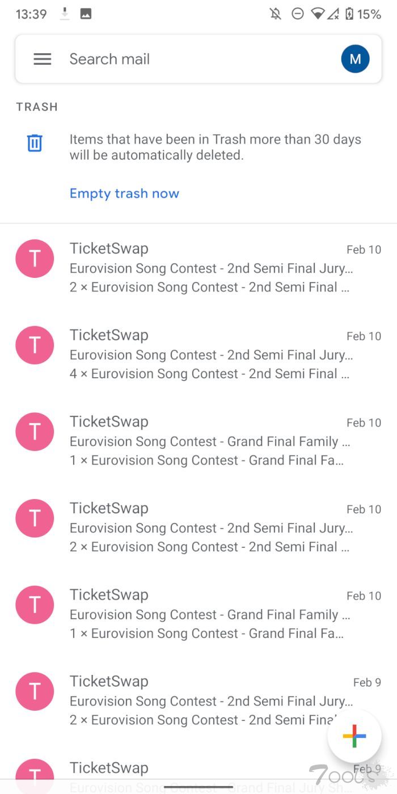Click the blue Trash bin icon
The width and height of the screenshot is (397, 794).
click(35, 143)
